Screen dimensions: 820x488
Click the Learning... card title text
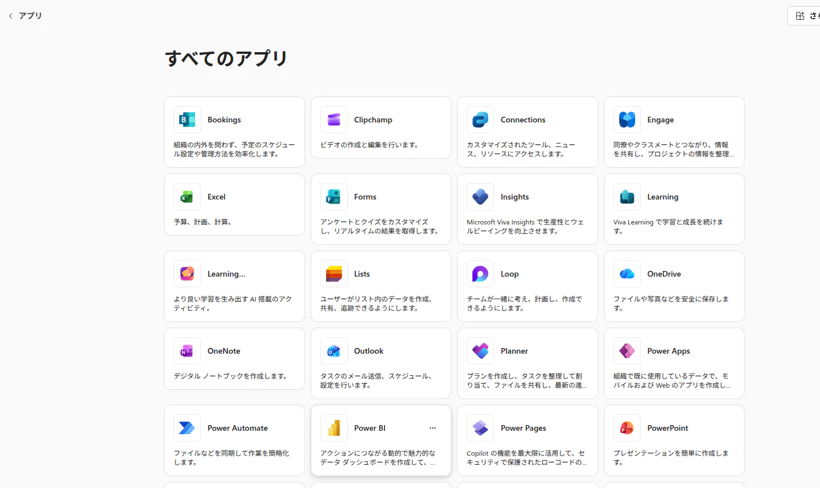click(226, 274)
